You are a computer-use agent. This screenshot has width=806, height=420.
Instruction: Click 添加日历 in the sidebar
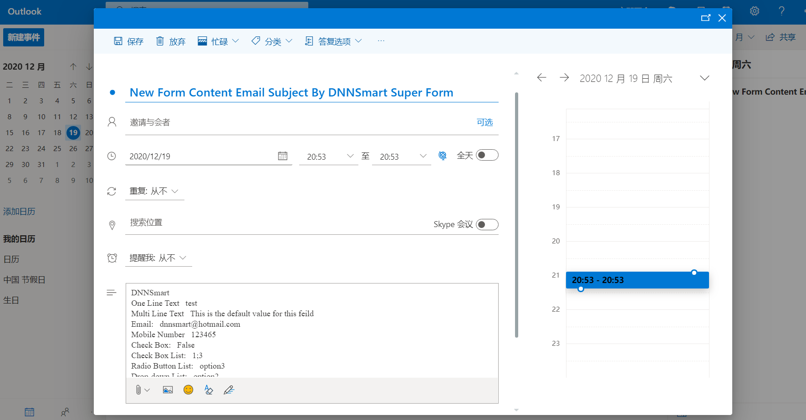[x=19, y=212]
